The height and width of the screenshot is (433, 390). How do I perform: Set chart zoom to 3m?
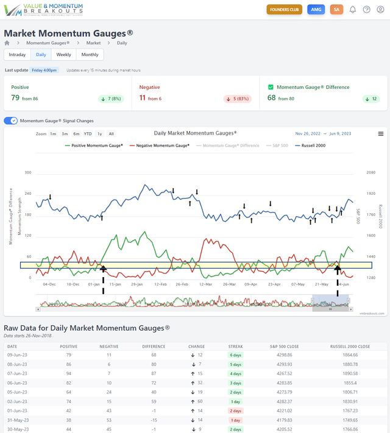click(x=65, y=134)
